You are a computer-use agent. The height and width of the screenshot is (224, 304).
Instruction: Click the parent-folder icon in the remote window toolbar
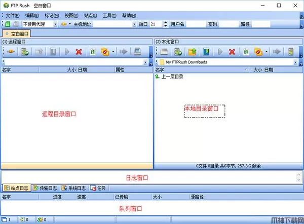[39, 52]
